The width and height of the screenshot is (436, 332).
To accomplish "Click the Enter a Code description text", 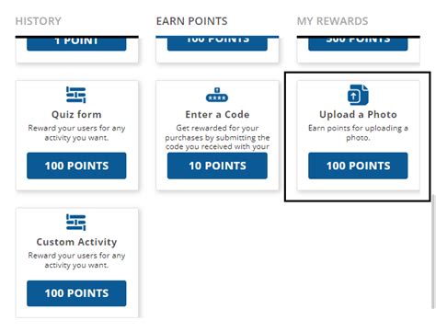I will [217, 137].
